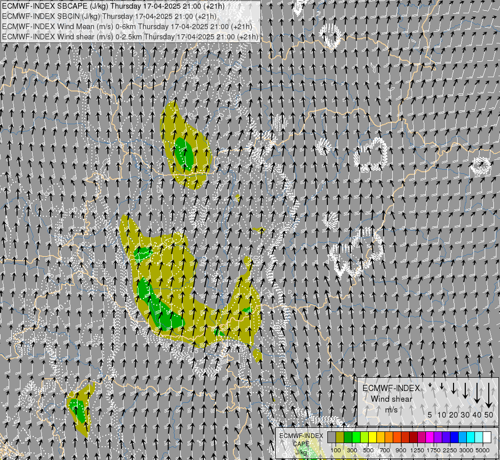500x460 pixels.
Task: Select the olive CAPE legend swatch
Action: 340,437
